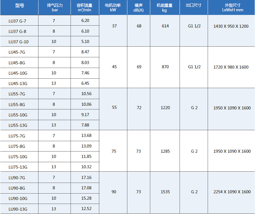255x214 pixels.
Task: Click the 机组重量 kg column header
Action: pos(164,8)
